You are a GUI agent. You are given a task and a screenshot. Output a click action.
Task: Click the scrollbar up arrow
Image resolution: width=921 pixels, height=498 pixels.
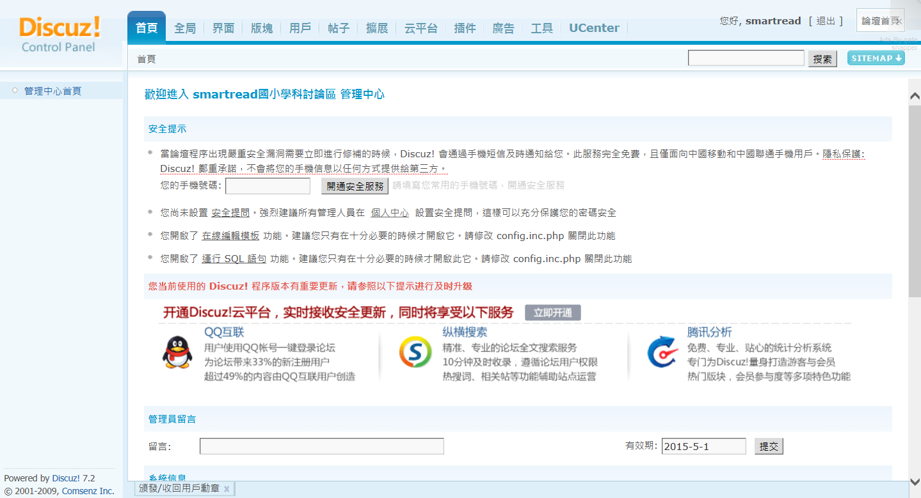pos(915,95)
